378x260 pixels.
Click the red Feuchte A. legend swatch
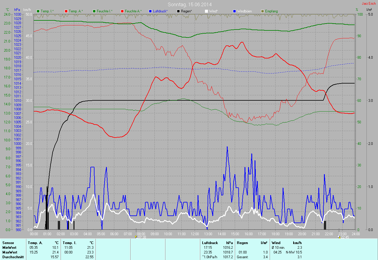[x=122, y=11]
